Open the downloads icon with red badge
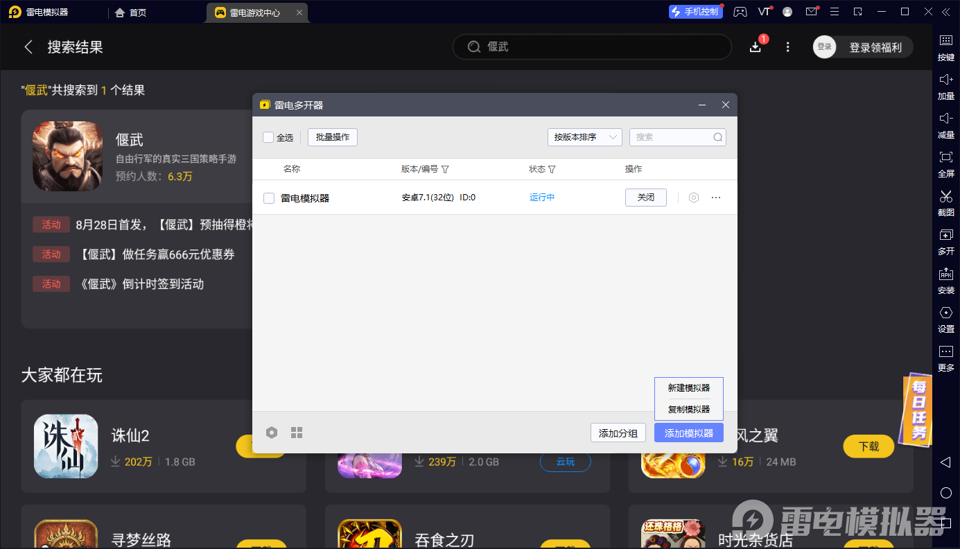 click(756, 46)
